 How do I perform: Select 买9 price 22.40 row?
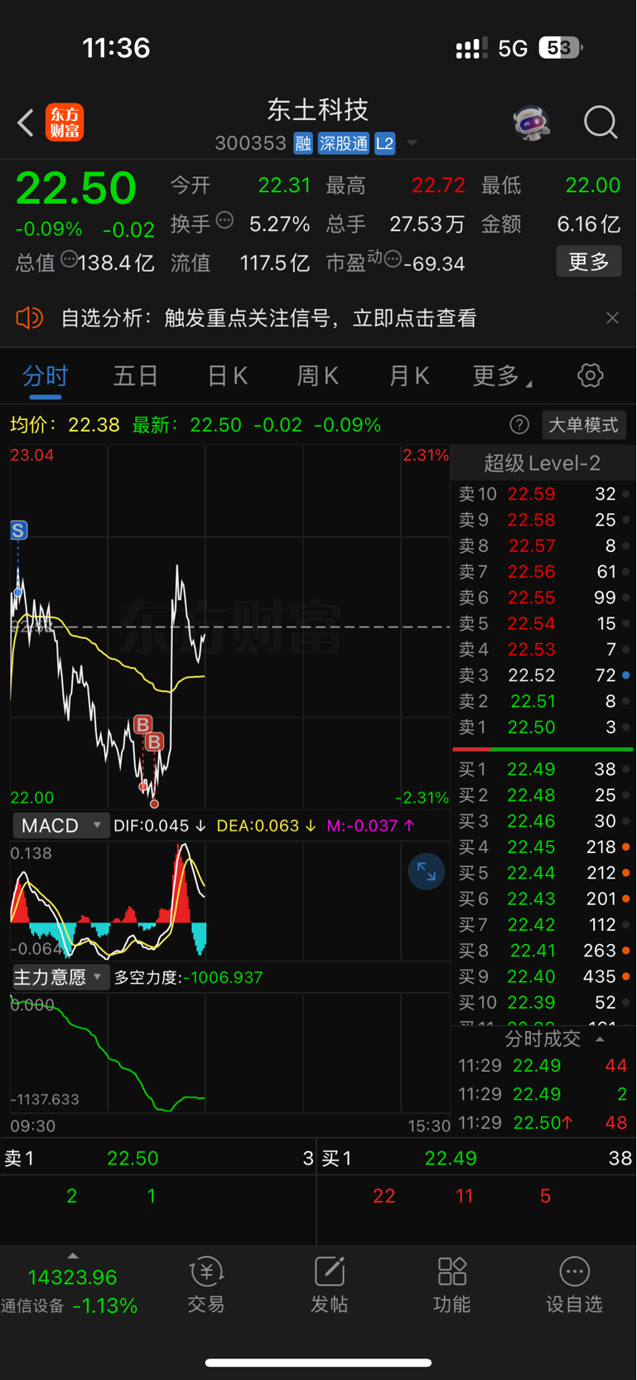(543, 976)
